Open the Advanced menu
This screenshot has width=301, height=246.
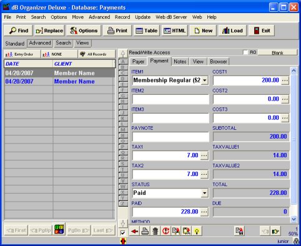pos(99,17)
